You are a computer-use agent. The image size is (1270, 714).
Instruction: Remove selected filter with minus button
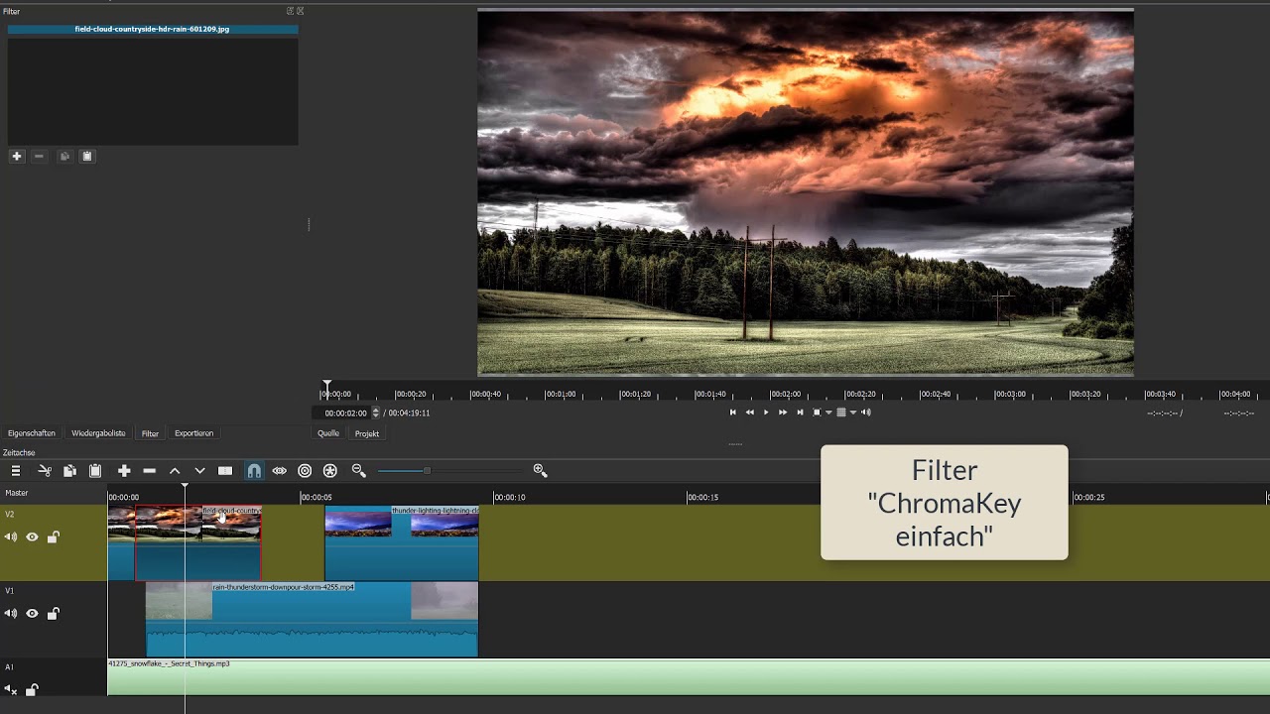click(x=39, y=156)
